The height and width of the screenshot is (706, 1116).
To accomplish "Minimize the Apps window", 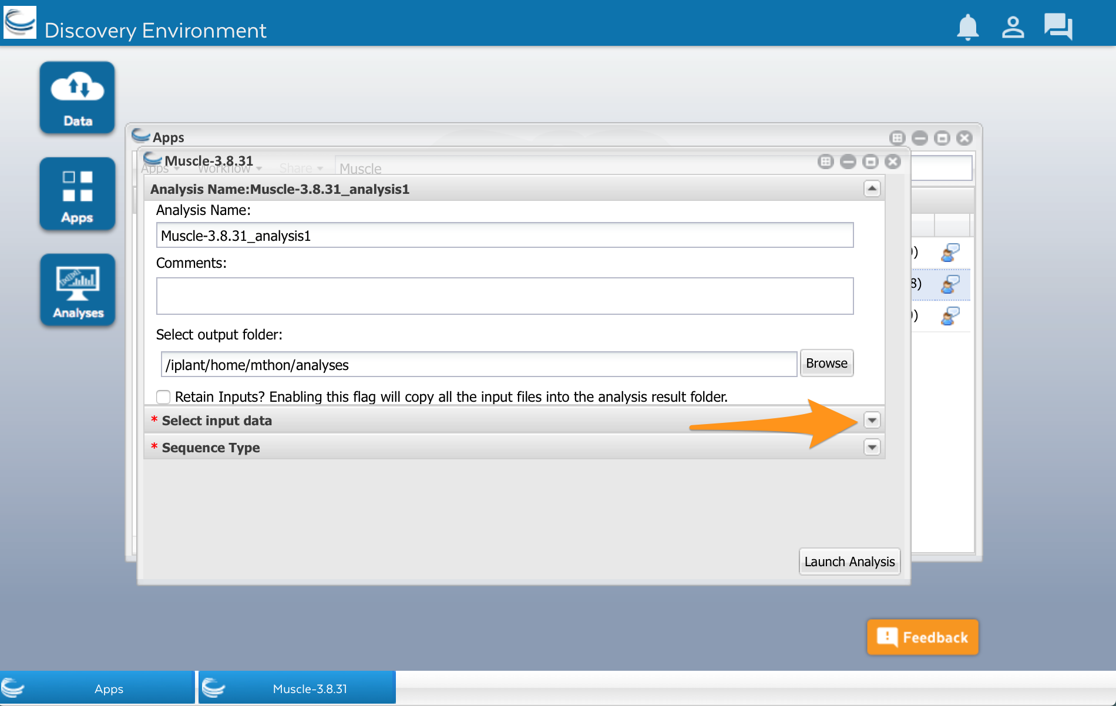I will pyautogui.click(x=920, y=138).
